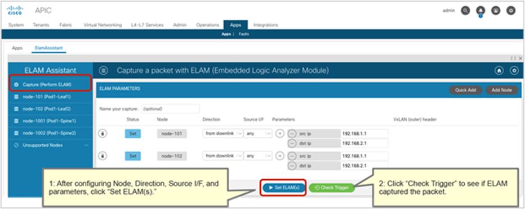The width and height of the screenshot is (525, 209).
Task: Select Capture (Perform ELAM) in sidebar
Action: pyautogui.click(x=50, y=85)
